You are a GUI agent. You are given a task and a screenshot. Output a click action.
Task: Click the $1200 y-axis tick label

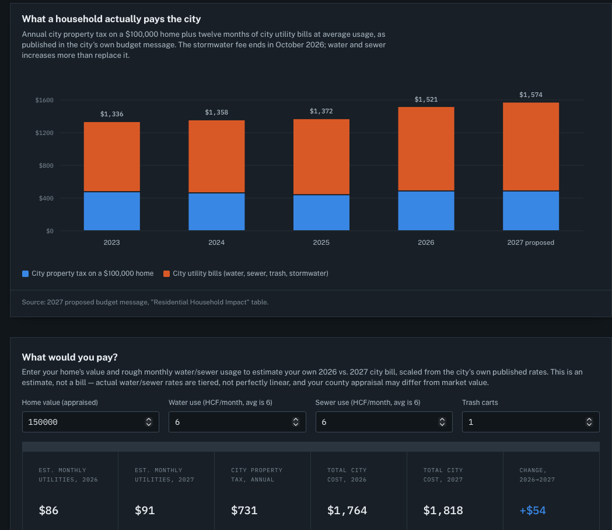click(44, 133)
